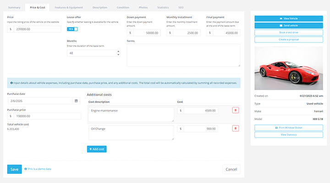Toggle the Lease offer YES switch

[x=72, y=29]
